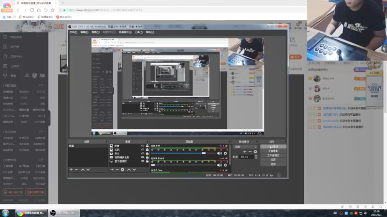Click Start Streaming in OBS Controls
This screenshot has height=217, width=387.
click(x=273, y=147)
